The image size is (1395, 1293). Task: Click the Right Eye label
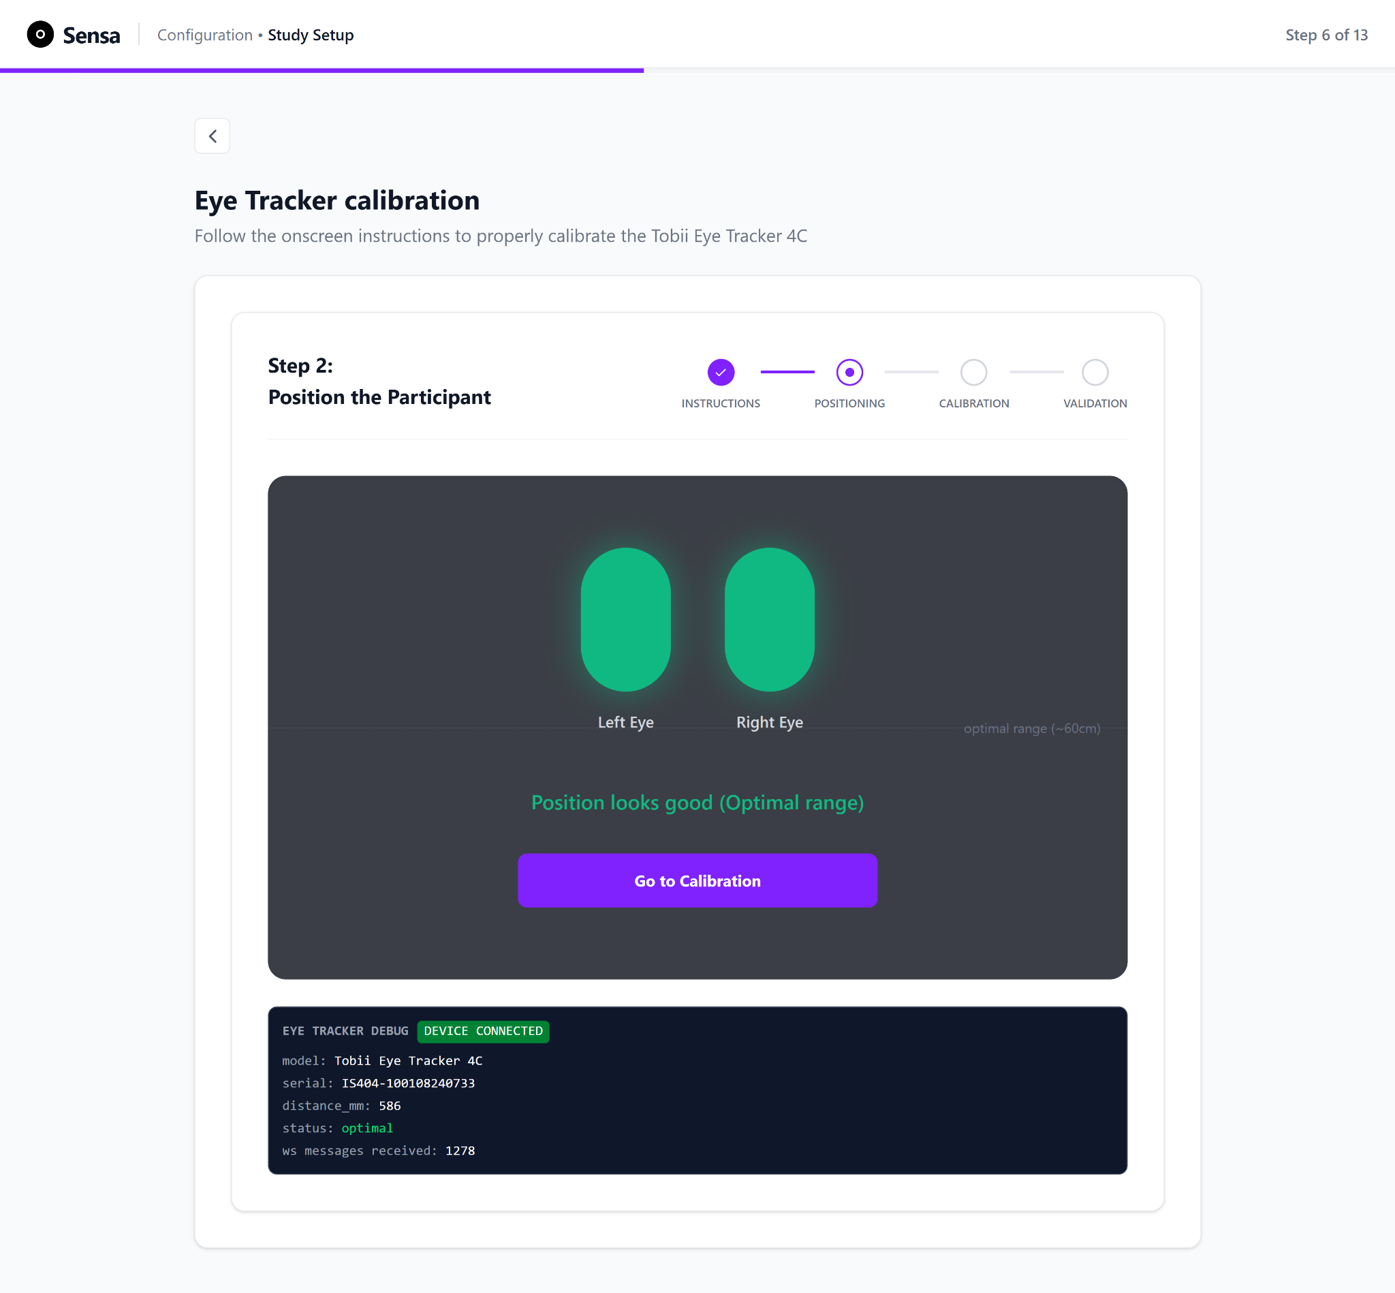770,722
